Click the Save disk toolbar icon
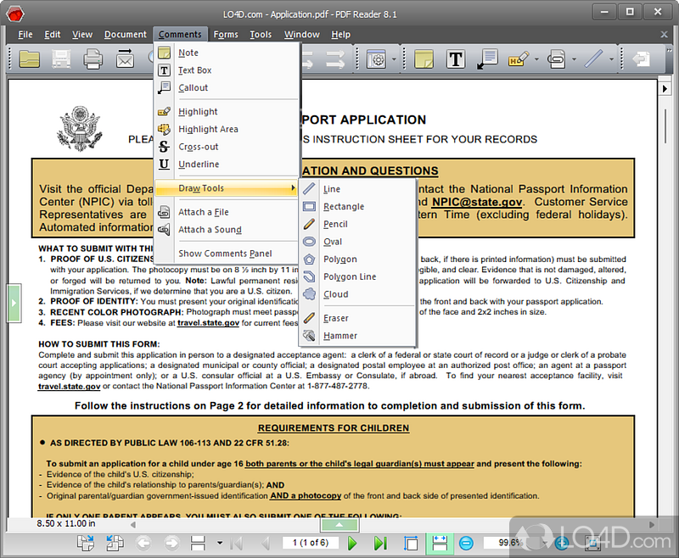The image size is (679, 558). click(61, 59)
